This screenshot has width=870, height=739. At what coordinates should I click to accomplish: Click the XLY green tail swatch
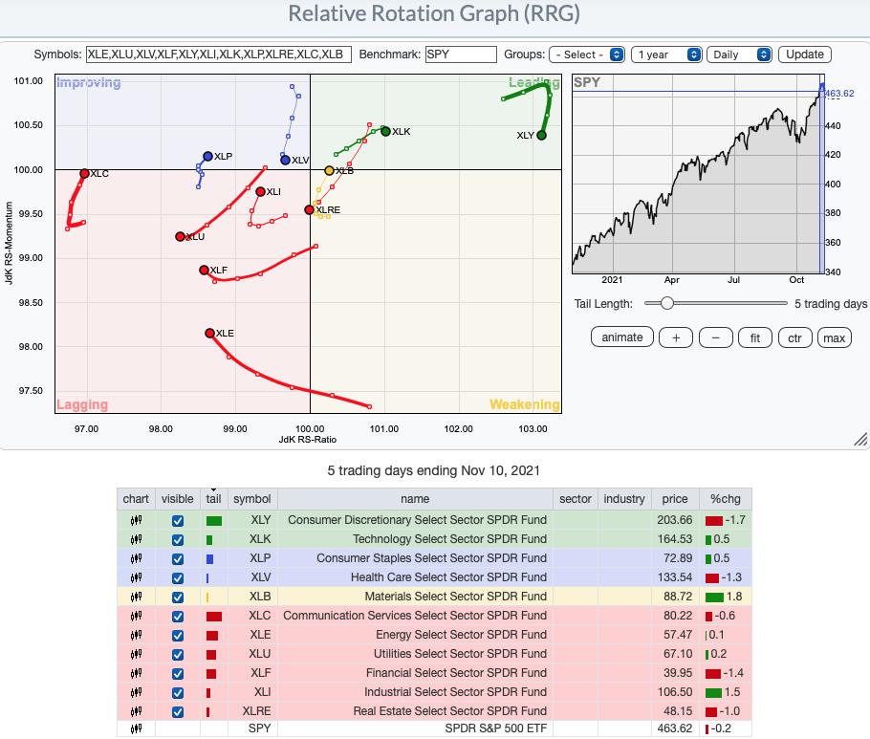(x=213, y=520)
